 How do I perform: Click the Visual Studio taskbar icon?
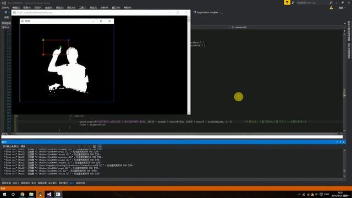pos(49,194)
